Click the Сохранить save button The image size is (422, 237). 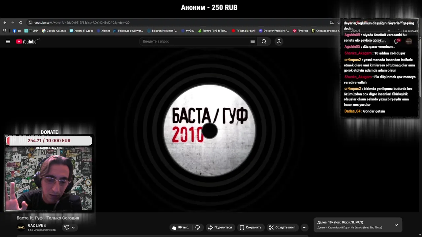(x=251, y=227)
